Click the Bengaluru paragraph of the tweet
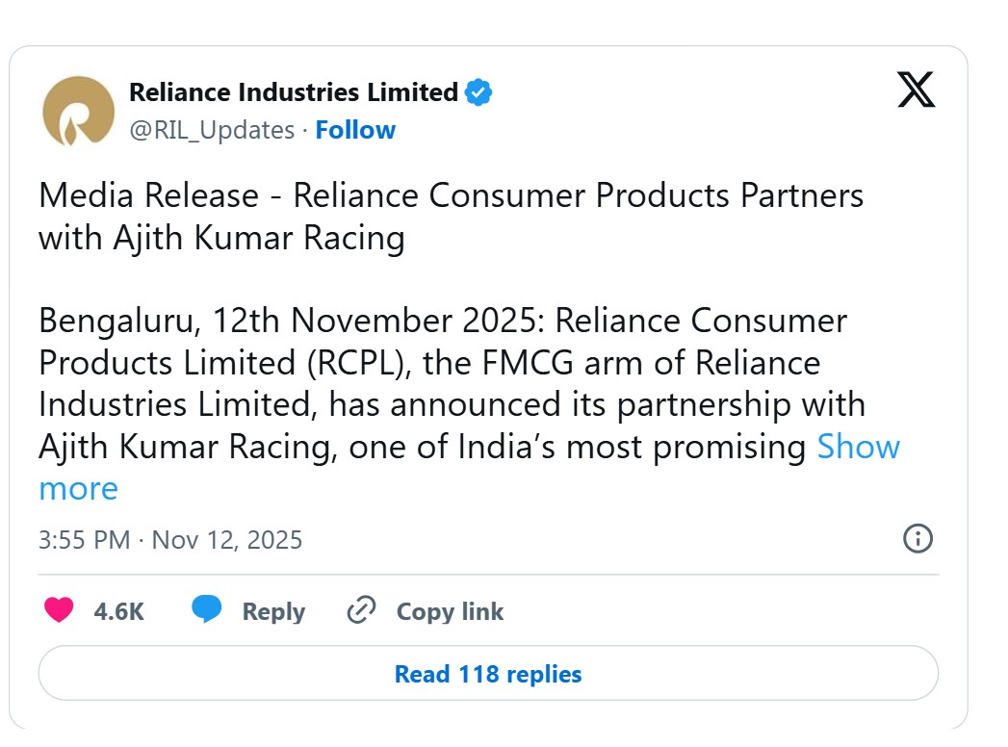The image size is (1008, 747). pos(443,383)
